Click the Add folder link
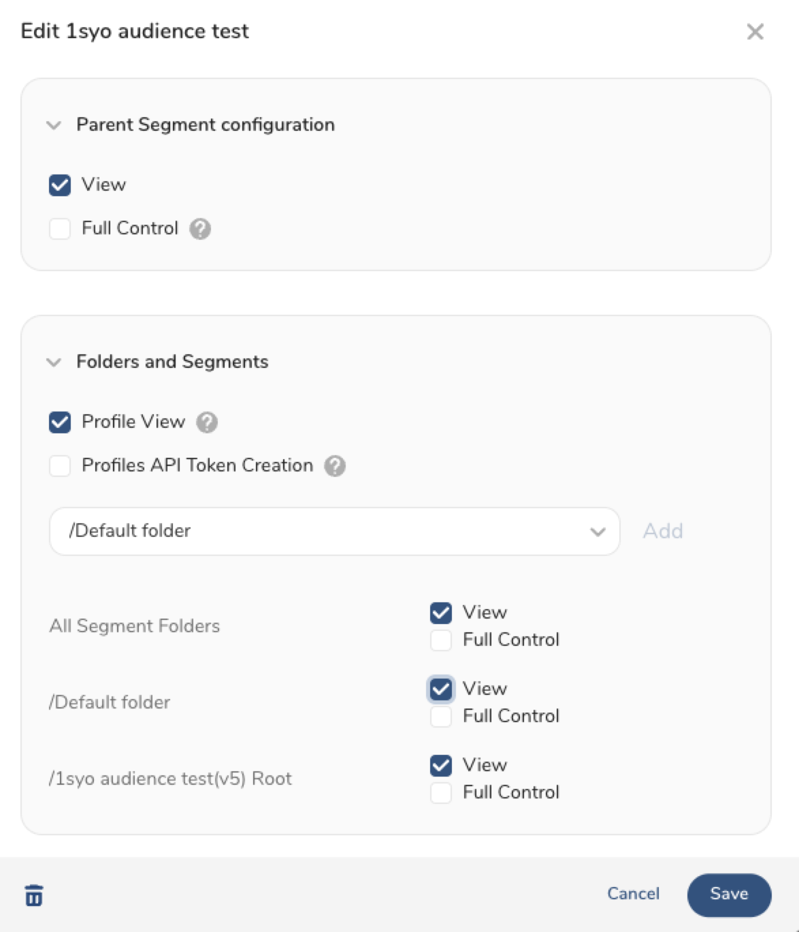The height and width of the screenshot is (932, 799). 663,531
